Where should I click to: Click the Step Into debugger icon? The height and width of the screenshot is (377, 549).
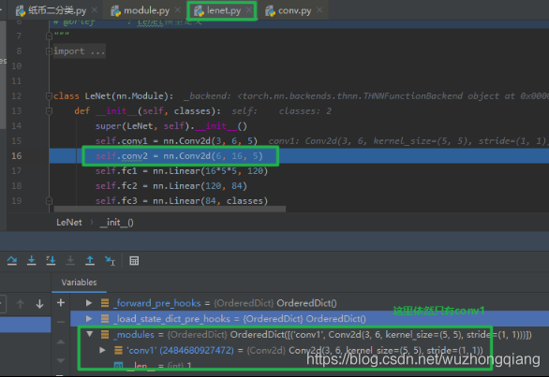pos(32,261)
